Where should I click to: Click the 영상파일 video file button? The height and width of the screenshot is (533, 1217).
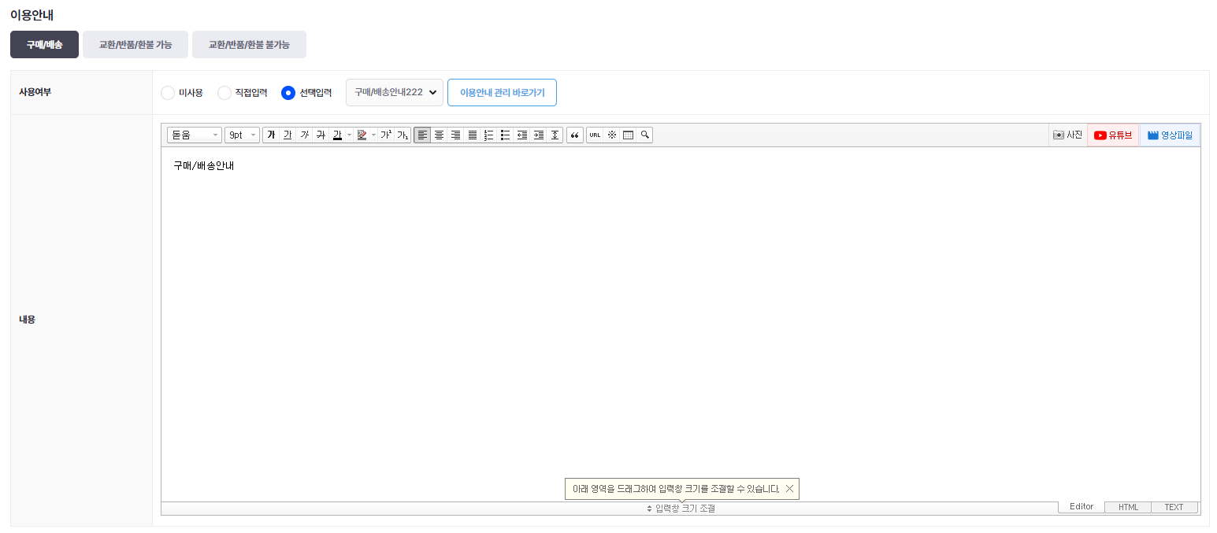pyautogui.click(x=1170, y=135)
